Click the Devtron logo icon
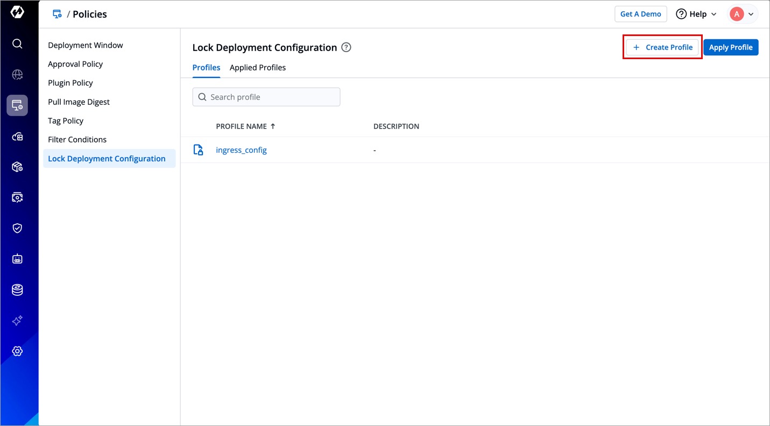770x426 pixels. pyautogui.click(x=17, y=12)
